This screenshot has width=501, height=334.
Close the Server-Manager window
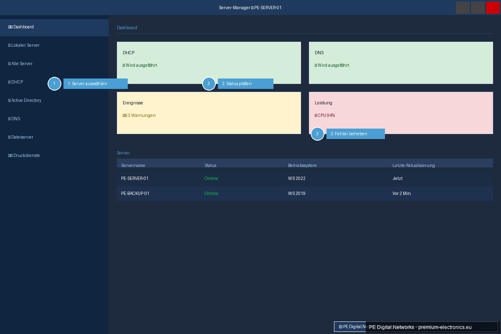point(493,8)
